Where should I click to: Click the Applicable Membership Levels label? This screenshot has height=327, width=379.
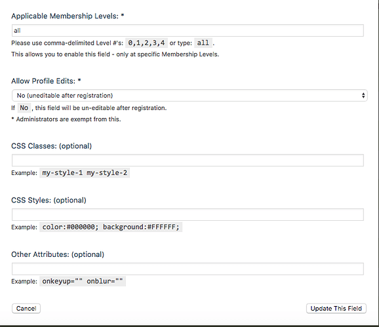pos(68,16)
